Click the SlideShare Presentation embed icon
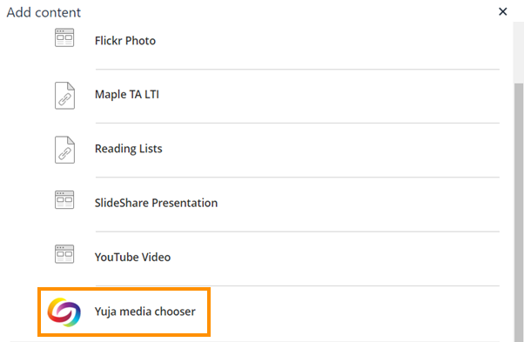Screen dimensions: 524x342 click(x=64, y=200)
